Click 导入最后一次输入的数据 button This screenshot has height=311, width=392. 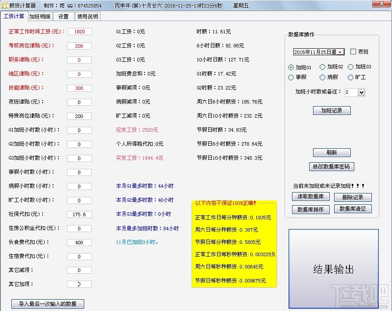click(47, 304)
